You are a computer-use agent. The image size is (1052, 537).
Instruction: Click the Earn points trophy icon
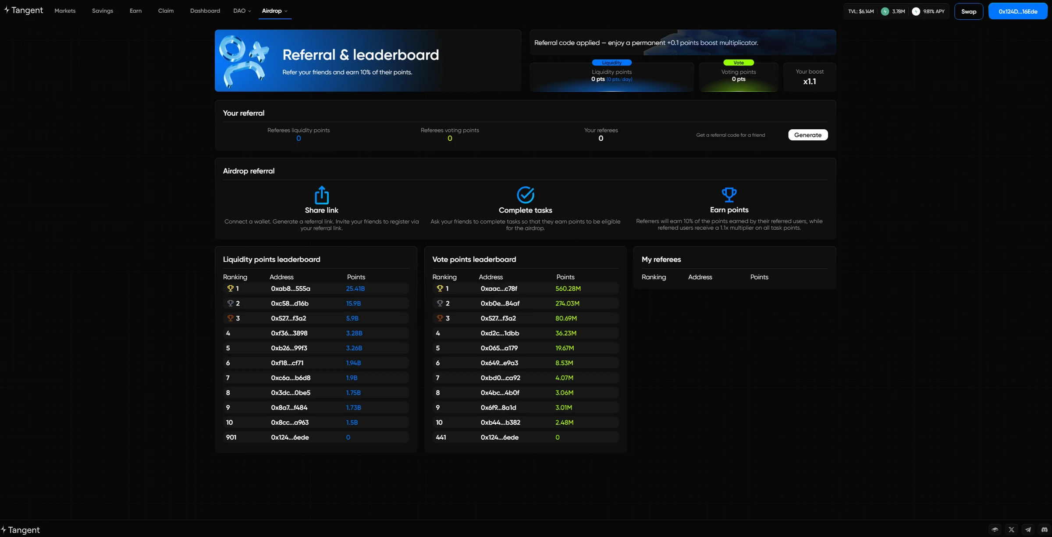coord(729,195)
